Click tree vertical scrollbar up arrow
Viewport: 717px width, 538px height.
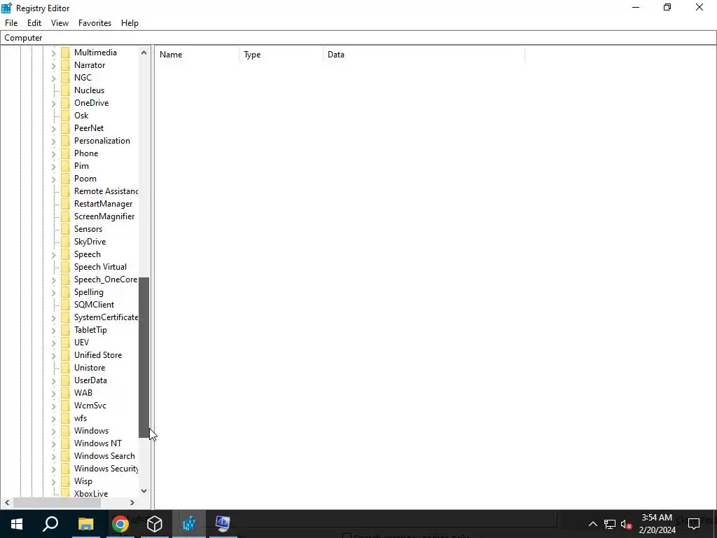(144, 53)
